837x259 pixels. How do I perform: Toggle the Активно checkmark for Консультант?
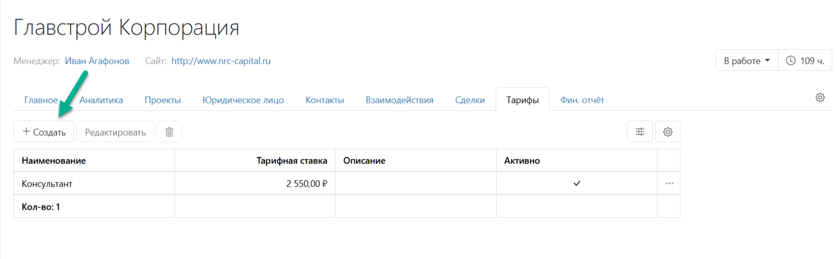tap(577, 183)
